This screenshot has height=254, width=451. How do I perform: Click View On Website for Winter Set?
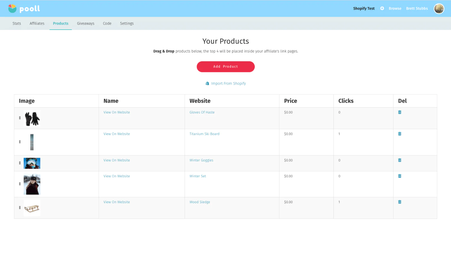[117, 176]
